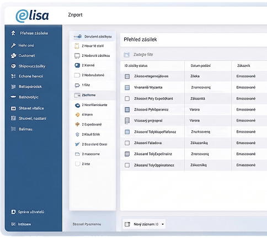Tick checkbox for Zikasoní Faladova row
The image size is (267, 238).
coord(127,143)
